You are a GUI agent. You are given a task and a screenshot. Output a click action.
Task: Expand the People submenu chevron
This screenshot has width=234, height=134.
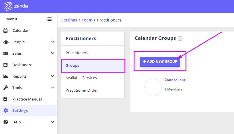53,42
